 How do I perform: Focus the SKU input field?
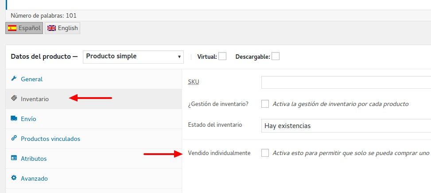(x=346, y=82)
